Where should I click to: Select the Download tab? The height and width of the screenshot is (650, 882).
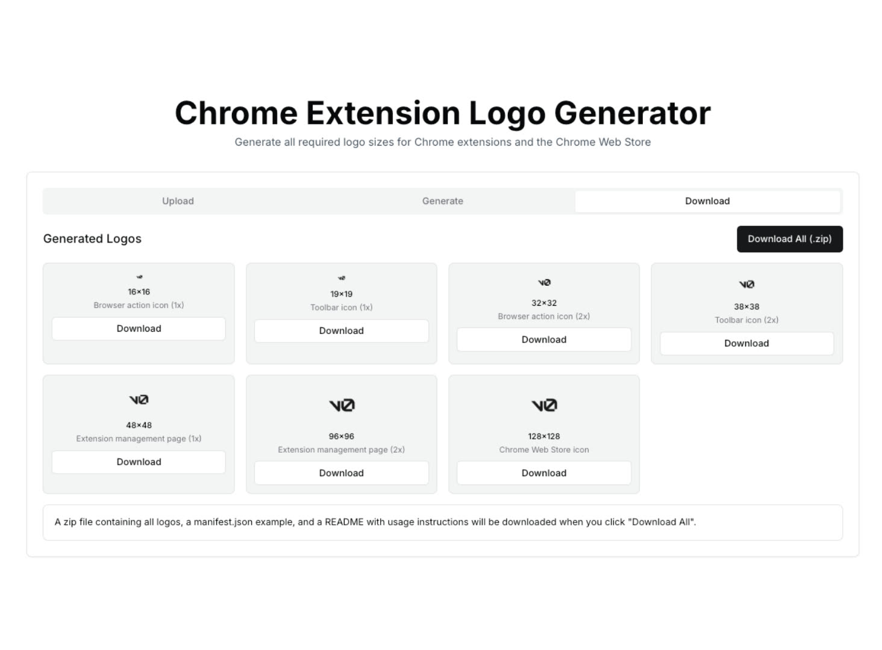tap(707, 201)
